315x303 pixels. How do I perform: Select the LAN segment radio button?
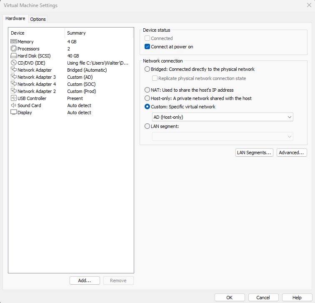click(147, 126)
